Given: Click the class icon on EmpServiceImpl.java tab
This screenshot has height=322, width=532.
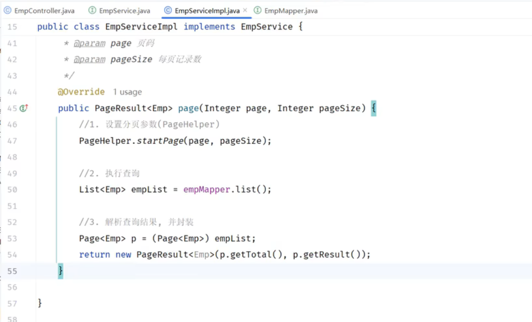Looking at the screenshot, I should point(168,10).
